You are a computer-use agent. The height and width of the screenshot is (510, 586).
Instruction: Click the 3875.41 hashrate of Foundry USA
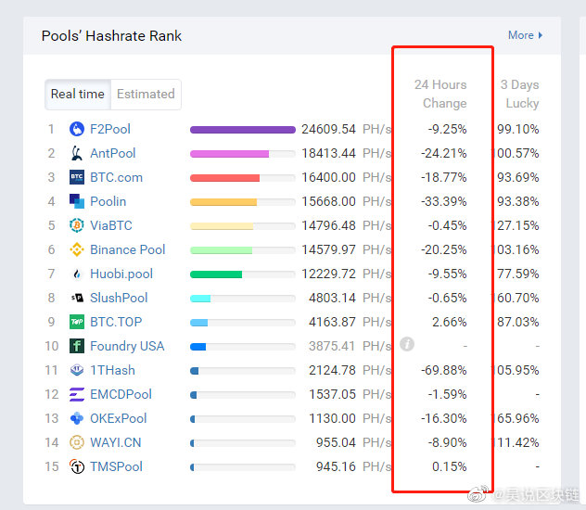(332, 346)
